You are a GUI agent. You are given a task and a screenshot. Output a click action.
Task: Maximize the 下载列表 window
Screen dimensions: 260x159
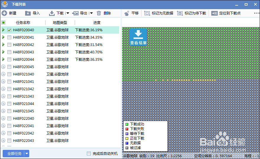(246, 4)
